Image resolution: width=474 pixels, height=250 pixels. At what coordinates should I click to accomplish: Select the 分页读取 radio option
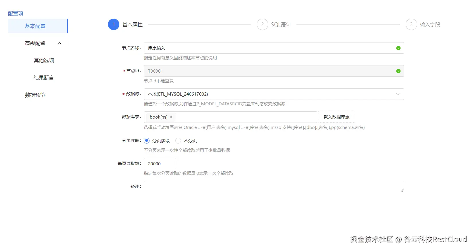147,141
